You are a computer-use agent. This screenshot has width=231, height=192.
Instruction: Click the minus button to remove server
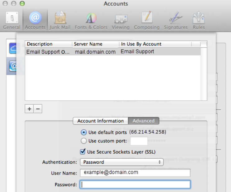[38, 109]
